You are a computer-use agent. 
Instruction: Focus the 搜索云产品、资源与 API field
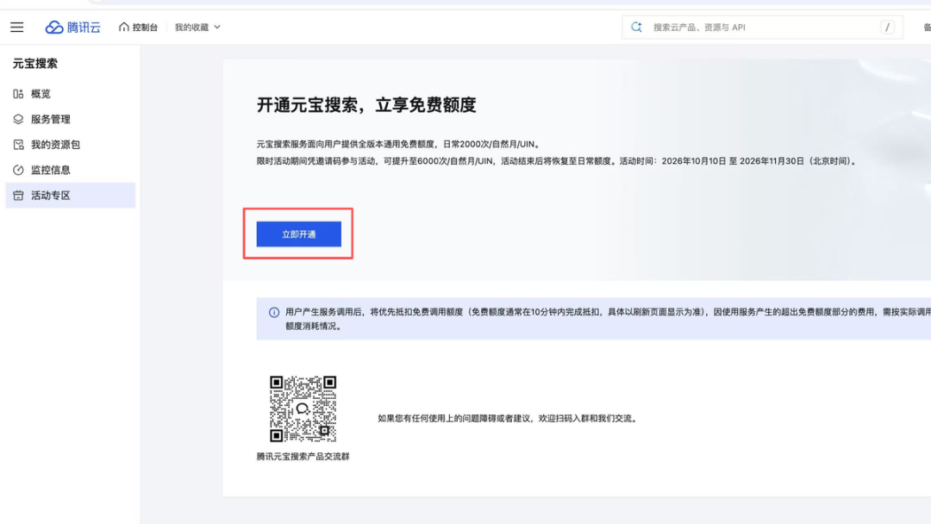pos(762,28)
